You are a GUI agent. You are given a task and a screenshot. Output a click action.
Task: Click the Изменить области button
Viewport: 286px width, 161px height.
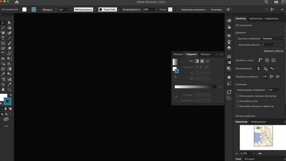coord(273,51)
